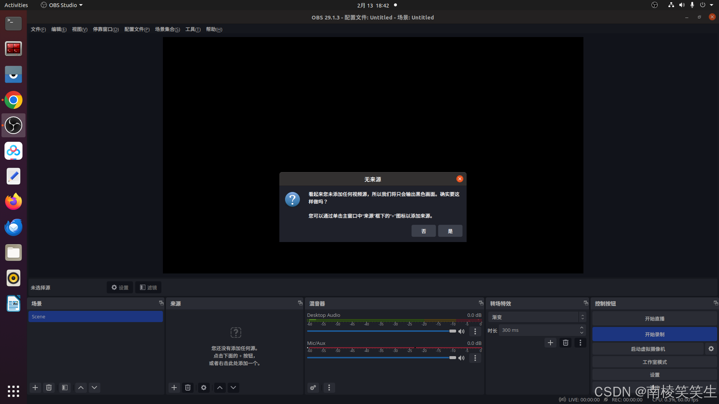Image resolution: width=719 pixels, height=404 pixels.
Task: Open advanced audio properties gears icon
Action: point(313,388)
